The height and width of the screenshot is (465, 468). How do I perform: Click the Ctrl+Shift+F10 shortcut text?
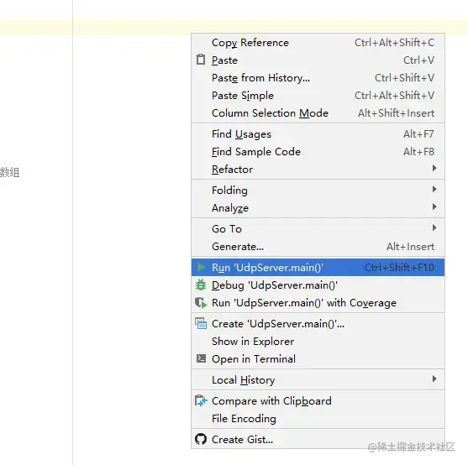tap(399, 268)
